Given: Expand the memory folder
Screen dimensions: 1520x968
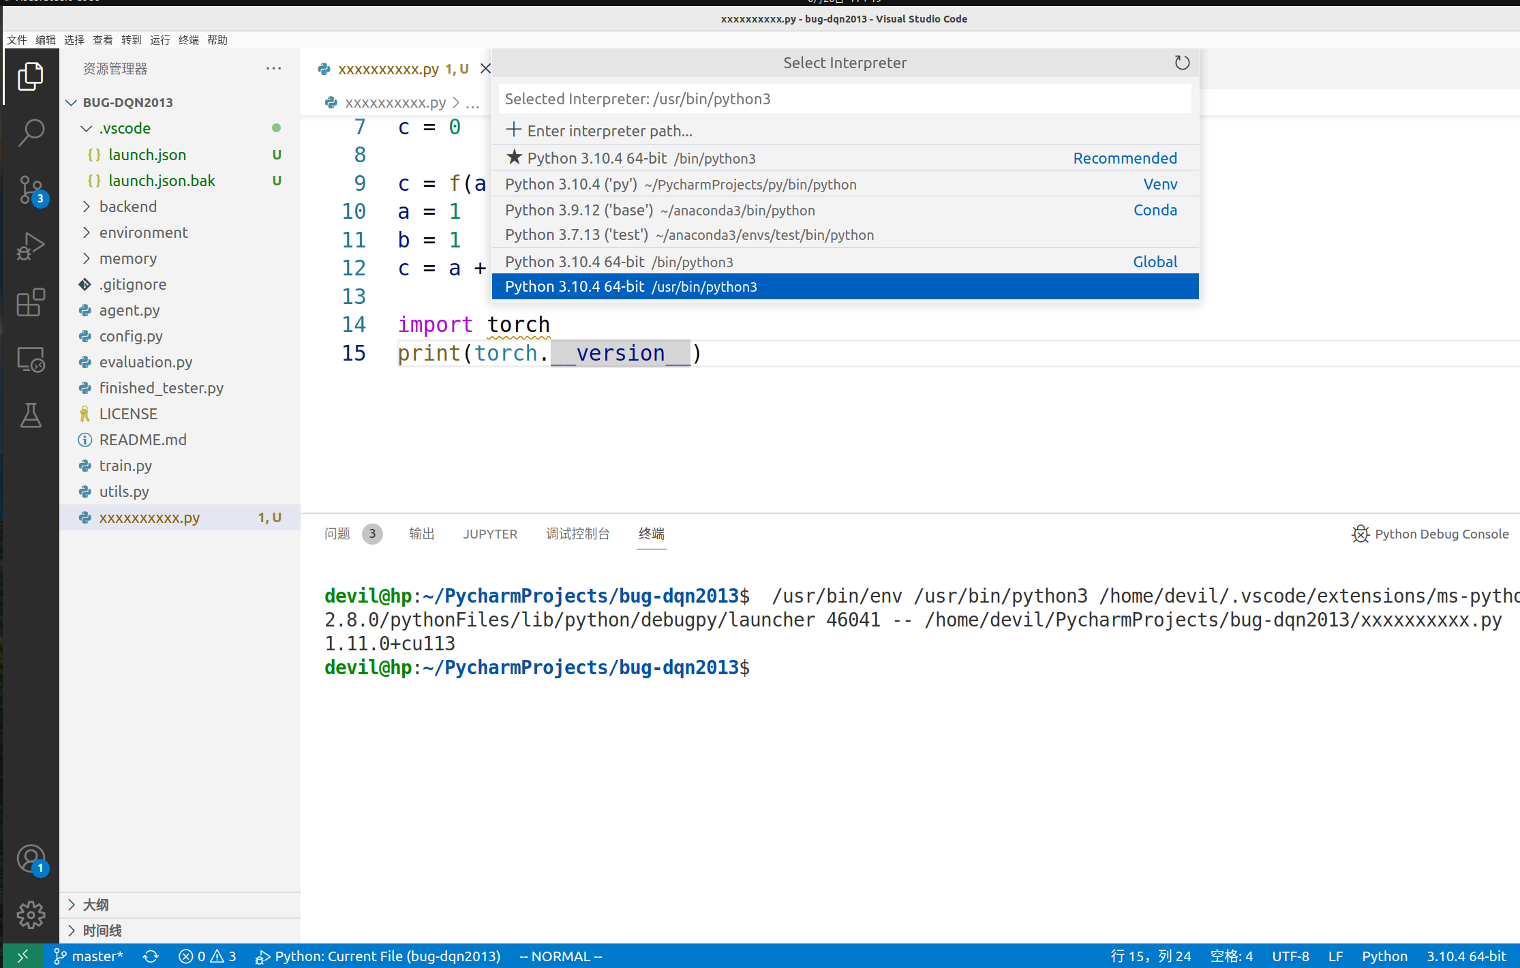Looking at the screenshot, I should point(87,258).
